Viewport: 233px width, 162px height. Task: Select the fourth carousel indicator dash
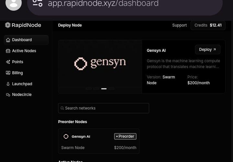pos(111,89)
